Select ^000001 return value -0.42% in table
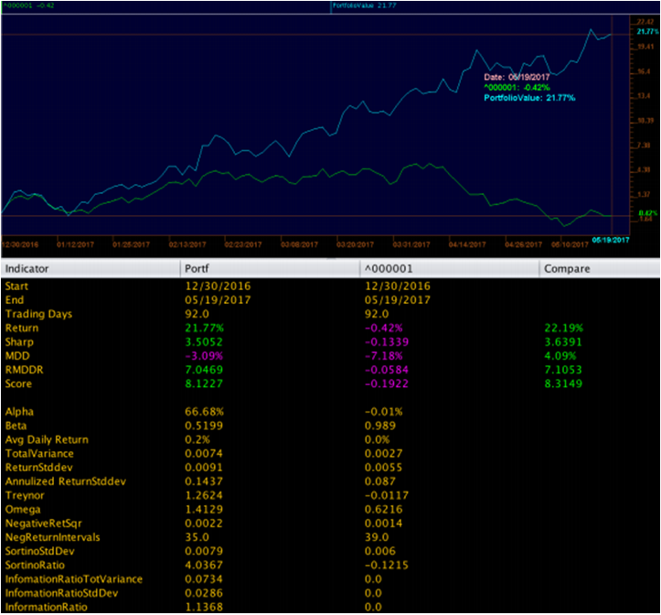This screenshot has width=661, height=615. point(384,328)
